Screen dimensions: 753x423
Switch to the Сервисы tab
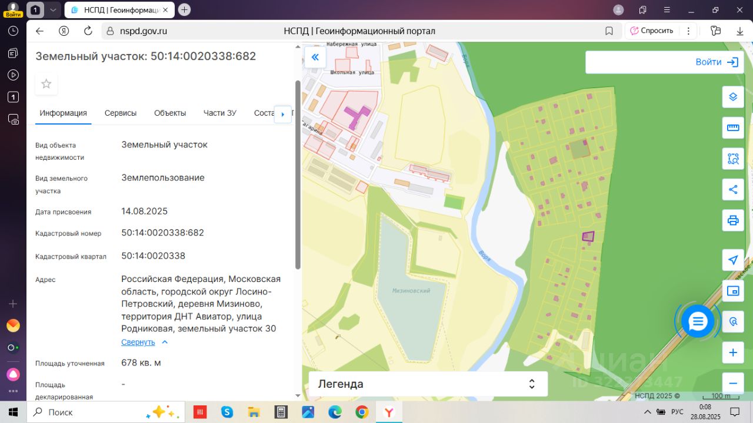(121, 113)
